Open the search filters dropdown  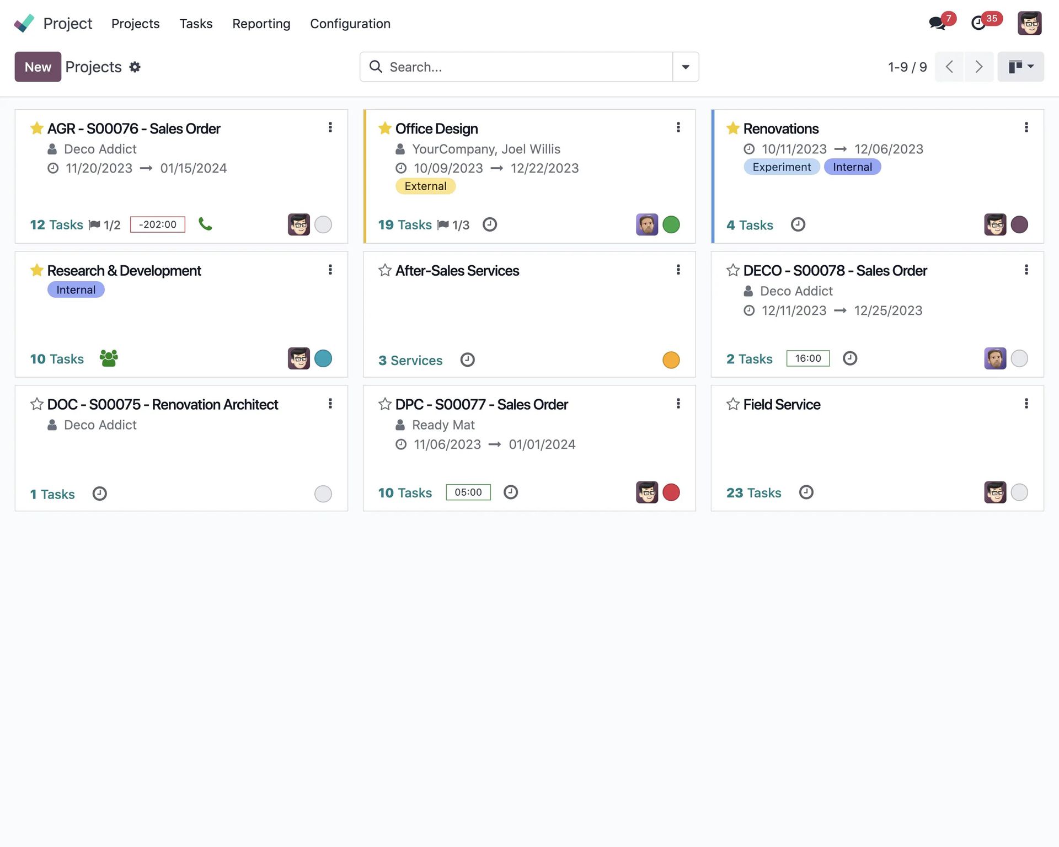point(686,67)
